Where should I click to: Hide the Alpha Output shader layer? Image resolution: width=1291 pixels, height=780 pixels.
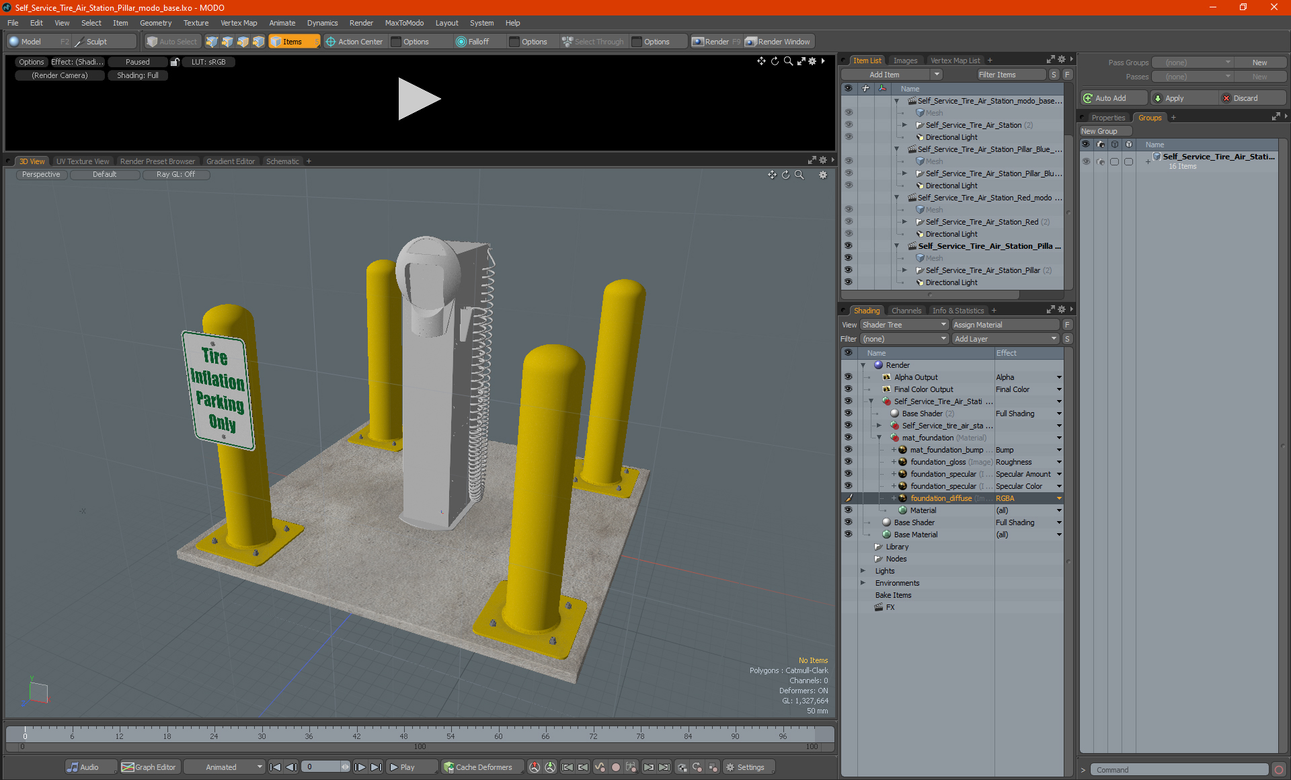pyautogui.click(x=848, y=377)
